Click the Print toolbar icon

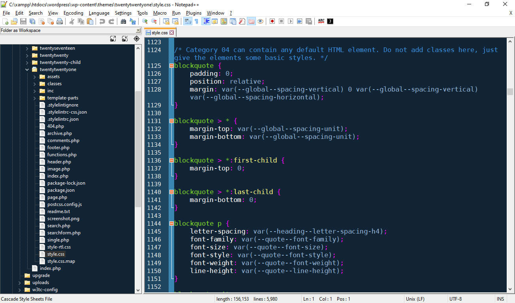click(60, 21)
